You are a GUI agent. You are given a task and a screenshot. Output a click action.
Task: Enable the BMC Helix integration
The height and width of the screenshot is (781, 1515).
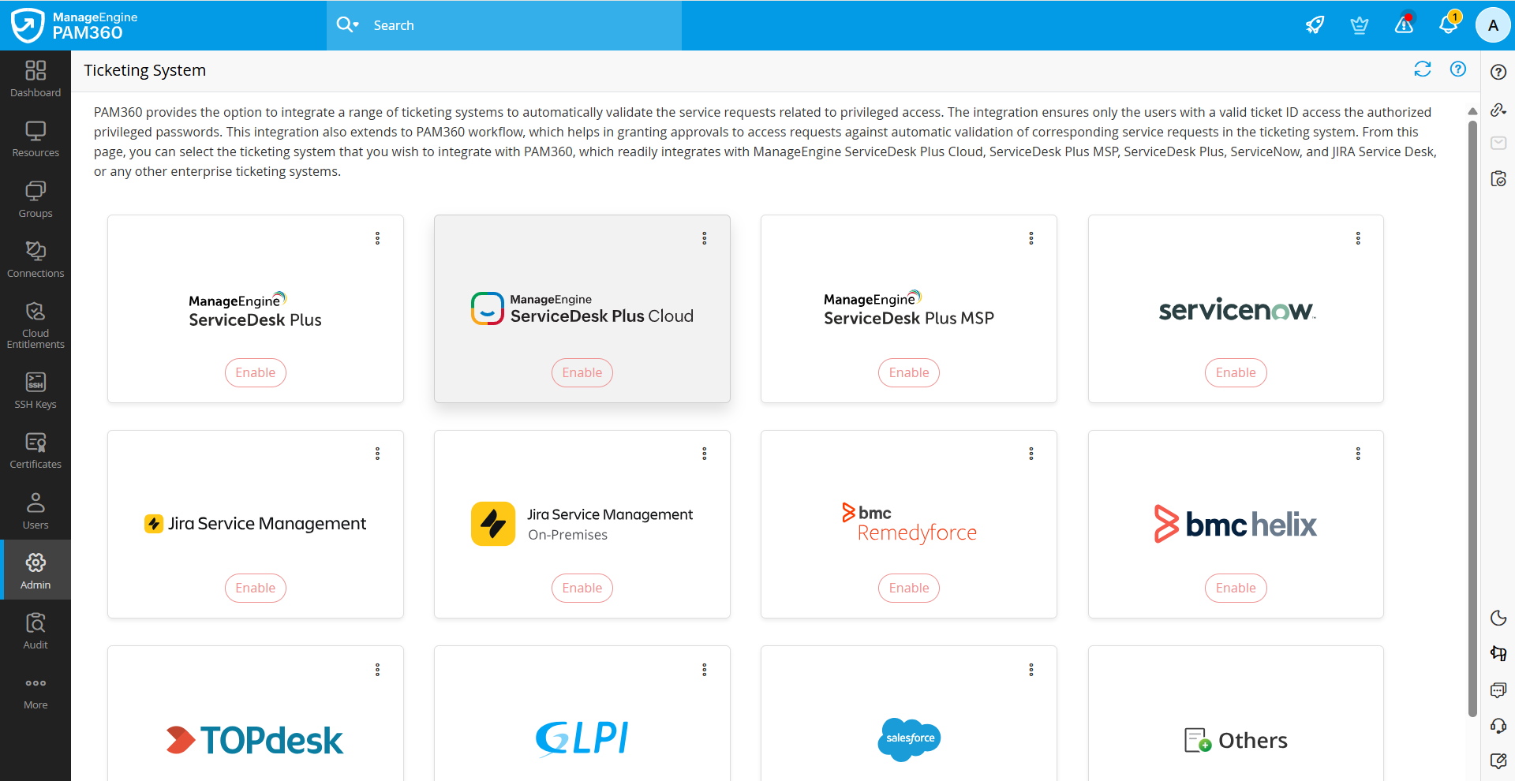pyautogui.click(x=1236, y=588)
